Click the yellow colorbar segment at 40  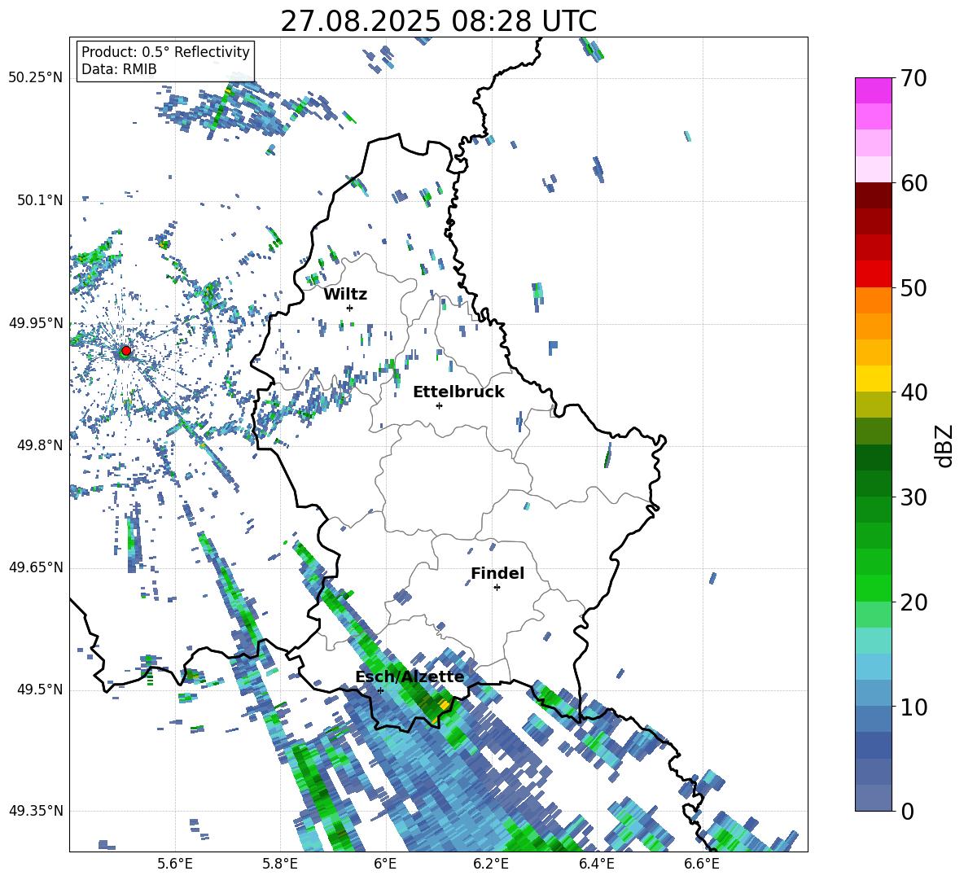point(873,379)
